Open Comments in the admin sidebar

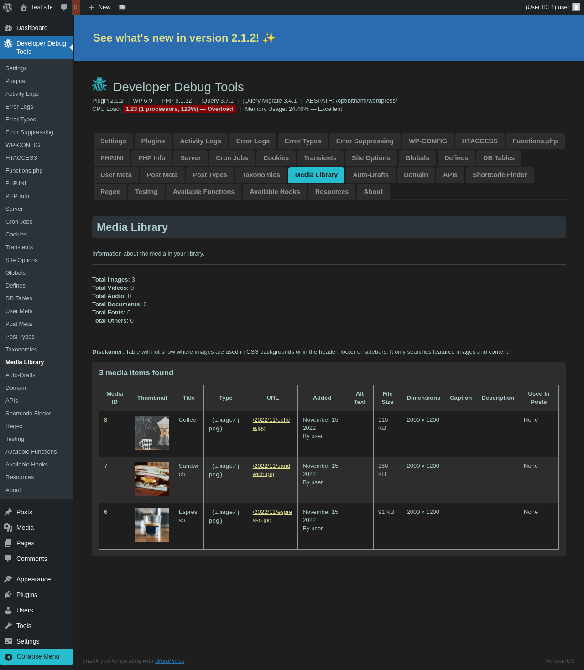[36, 559]
